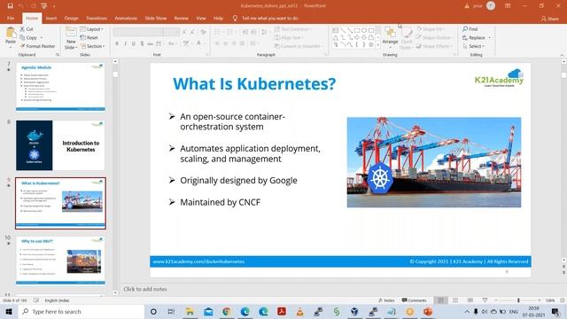Collapse the ribbon with the chevron
Image resolution: width=567 pixels, height=319 pixels.
point(562,55)
